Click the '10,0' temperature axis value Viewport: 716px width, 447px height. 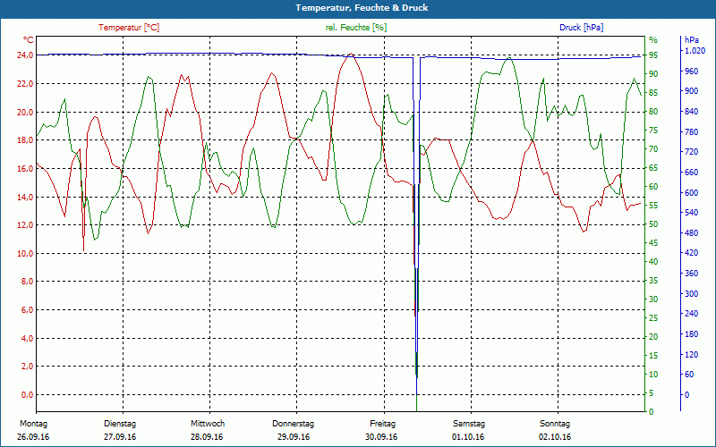click(x=25, y=254)
